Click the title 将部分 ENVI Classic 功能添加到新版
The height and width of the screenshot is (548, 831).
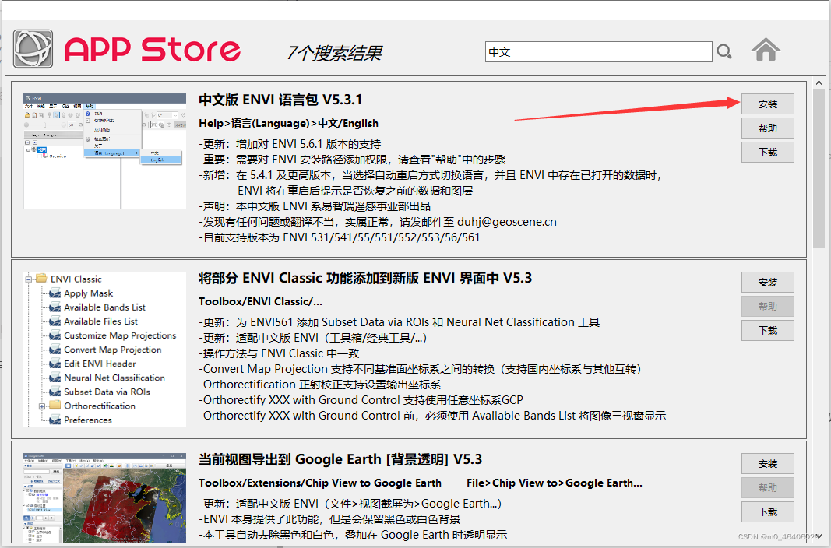pyautogui.click(x=365, y=278)
